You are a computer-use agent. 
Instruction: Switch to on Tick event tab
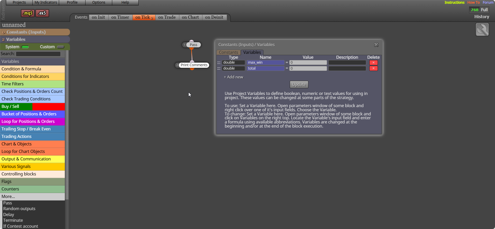(x=144, y=17)
